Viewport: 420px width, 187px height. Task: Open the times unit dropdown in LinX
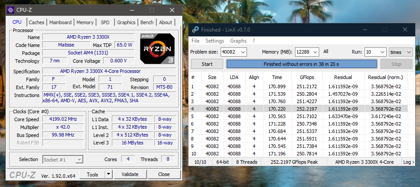tap(401, 52)
